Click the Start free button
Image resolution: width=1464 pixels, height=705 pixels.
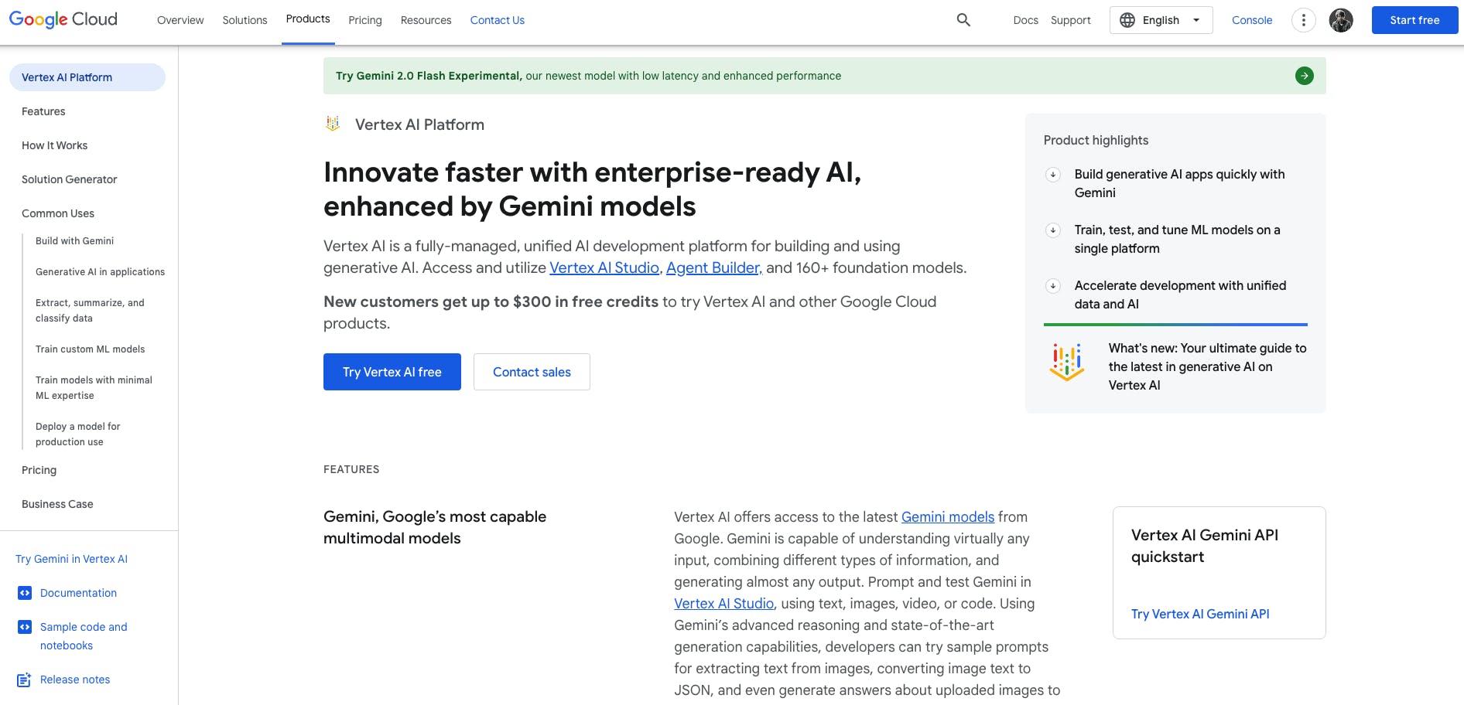pos(1414,20)
